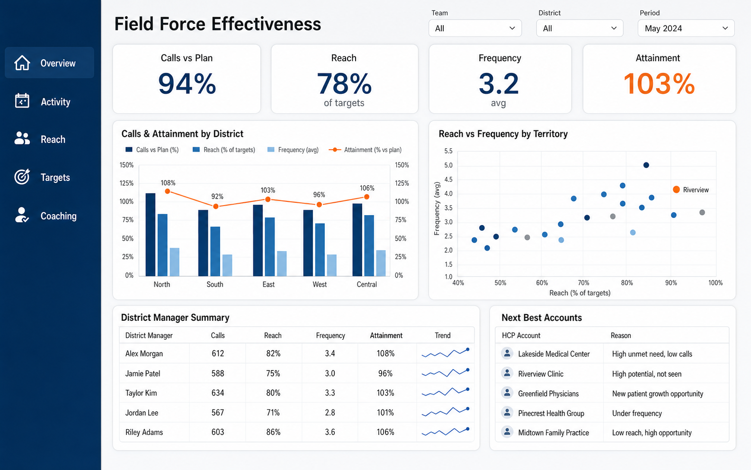Image resolution: width=751 pixels, height=470 pixels.
Task: Click the Targets bullseye icon
Action: (x=22, y=176)
